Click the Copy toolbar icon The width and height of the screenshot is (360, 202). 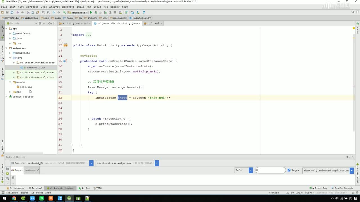click(33, 12)
